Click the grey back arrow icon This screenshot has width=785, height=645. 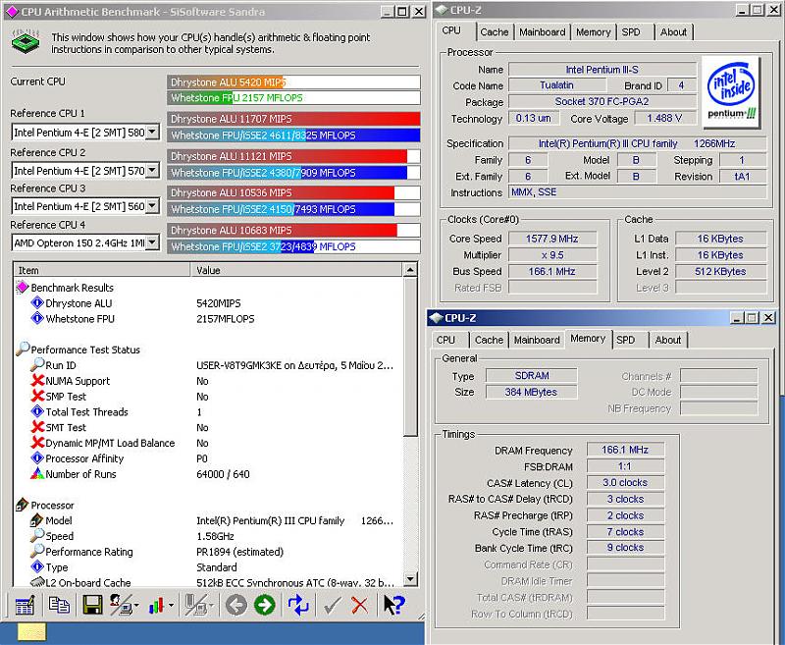pos(236,605)
